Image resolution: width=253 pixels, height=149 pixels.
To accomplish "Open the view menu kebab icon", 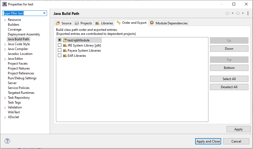I will tap(248, 13).
